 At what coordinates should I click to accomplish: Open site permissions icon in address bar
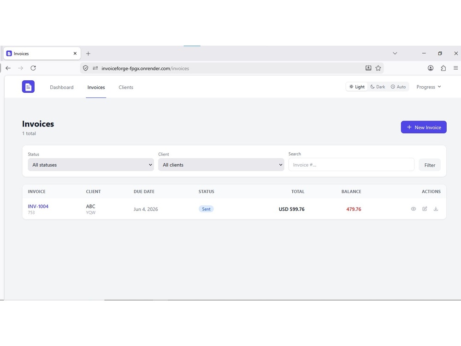[95, 68]
